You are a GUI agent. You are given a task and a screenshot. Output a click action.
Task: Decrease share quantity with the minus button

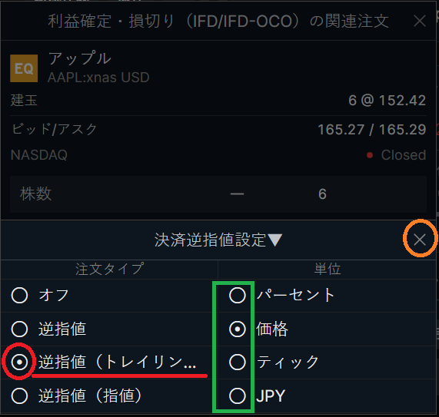click(x=237, y=194)
